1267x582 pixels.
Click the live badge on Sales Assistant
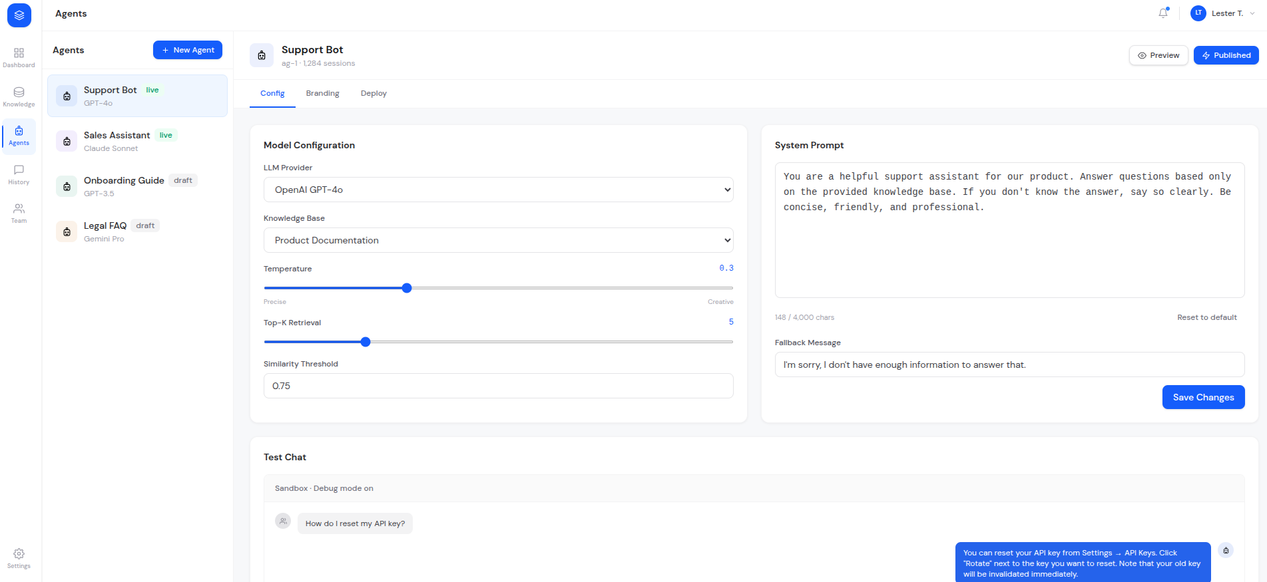[166, 135]
